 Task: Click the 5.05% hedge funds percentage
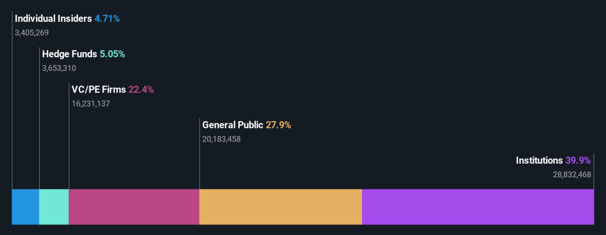click(112, 54)
